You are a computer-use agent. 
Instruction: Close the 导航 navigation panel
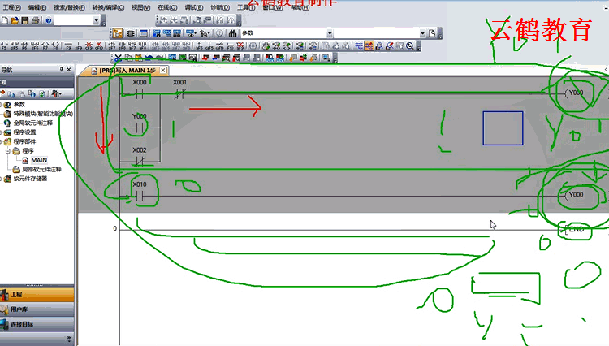pos(69,70)
